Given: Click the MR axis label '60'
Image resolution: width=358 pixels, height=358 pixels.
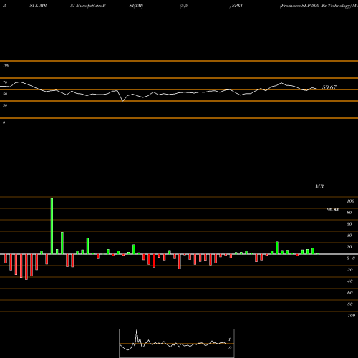Looking at the screenshot, I should 349,224.
